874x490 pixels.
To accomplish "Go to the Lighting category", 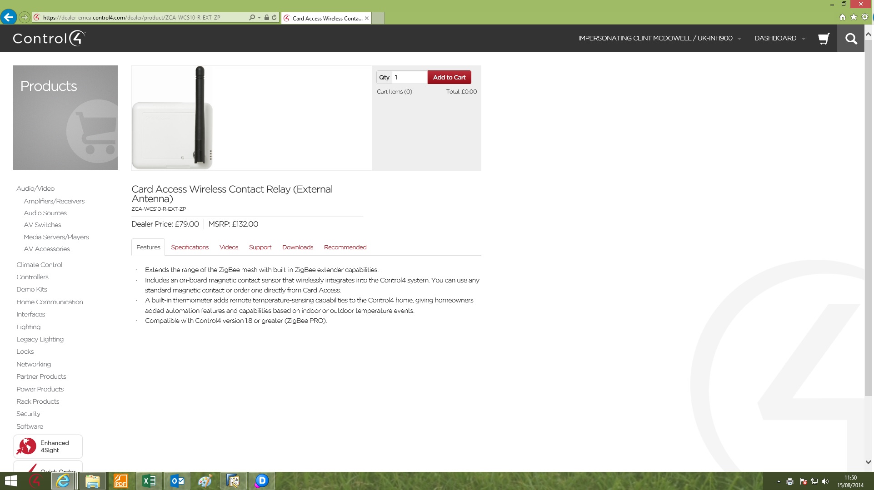I will (x=28, y=327).
